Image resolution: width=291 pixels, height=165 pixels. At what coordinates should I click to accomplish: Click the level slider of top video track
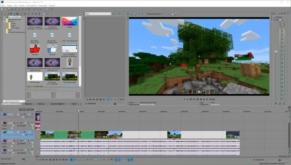click(x=23, y=117)
